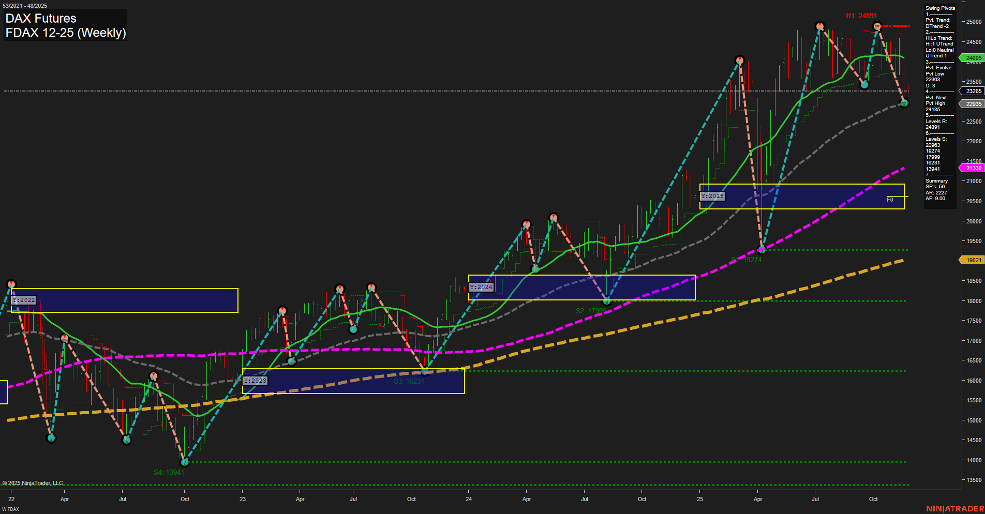Select the F0 marker inside the Y:2025 box
The height and width of the screenshot is (514, 985).
click(x=890, y=199)
